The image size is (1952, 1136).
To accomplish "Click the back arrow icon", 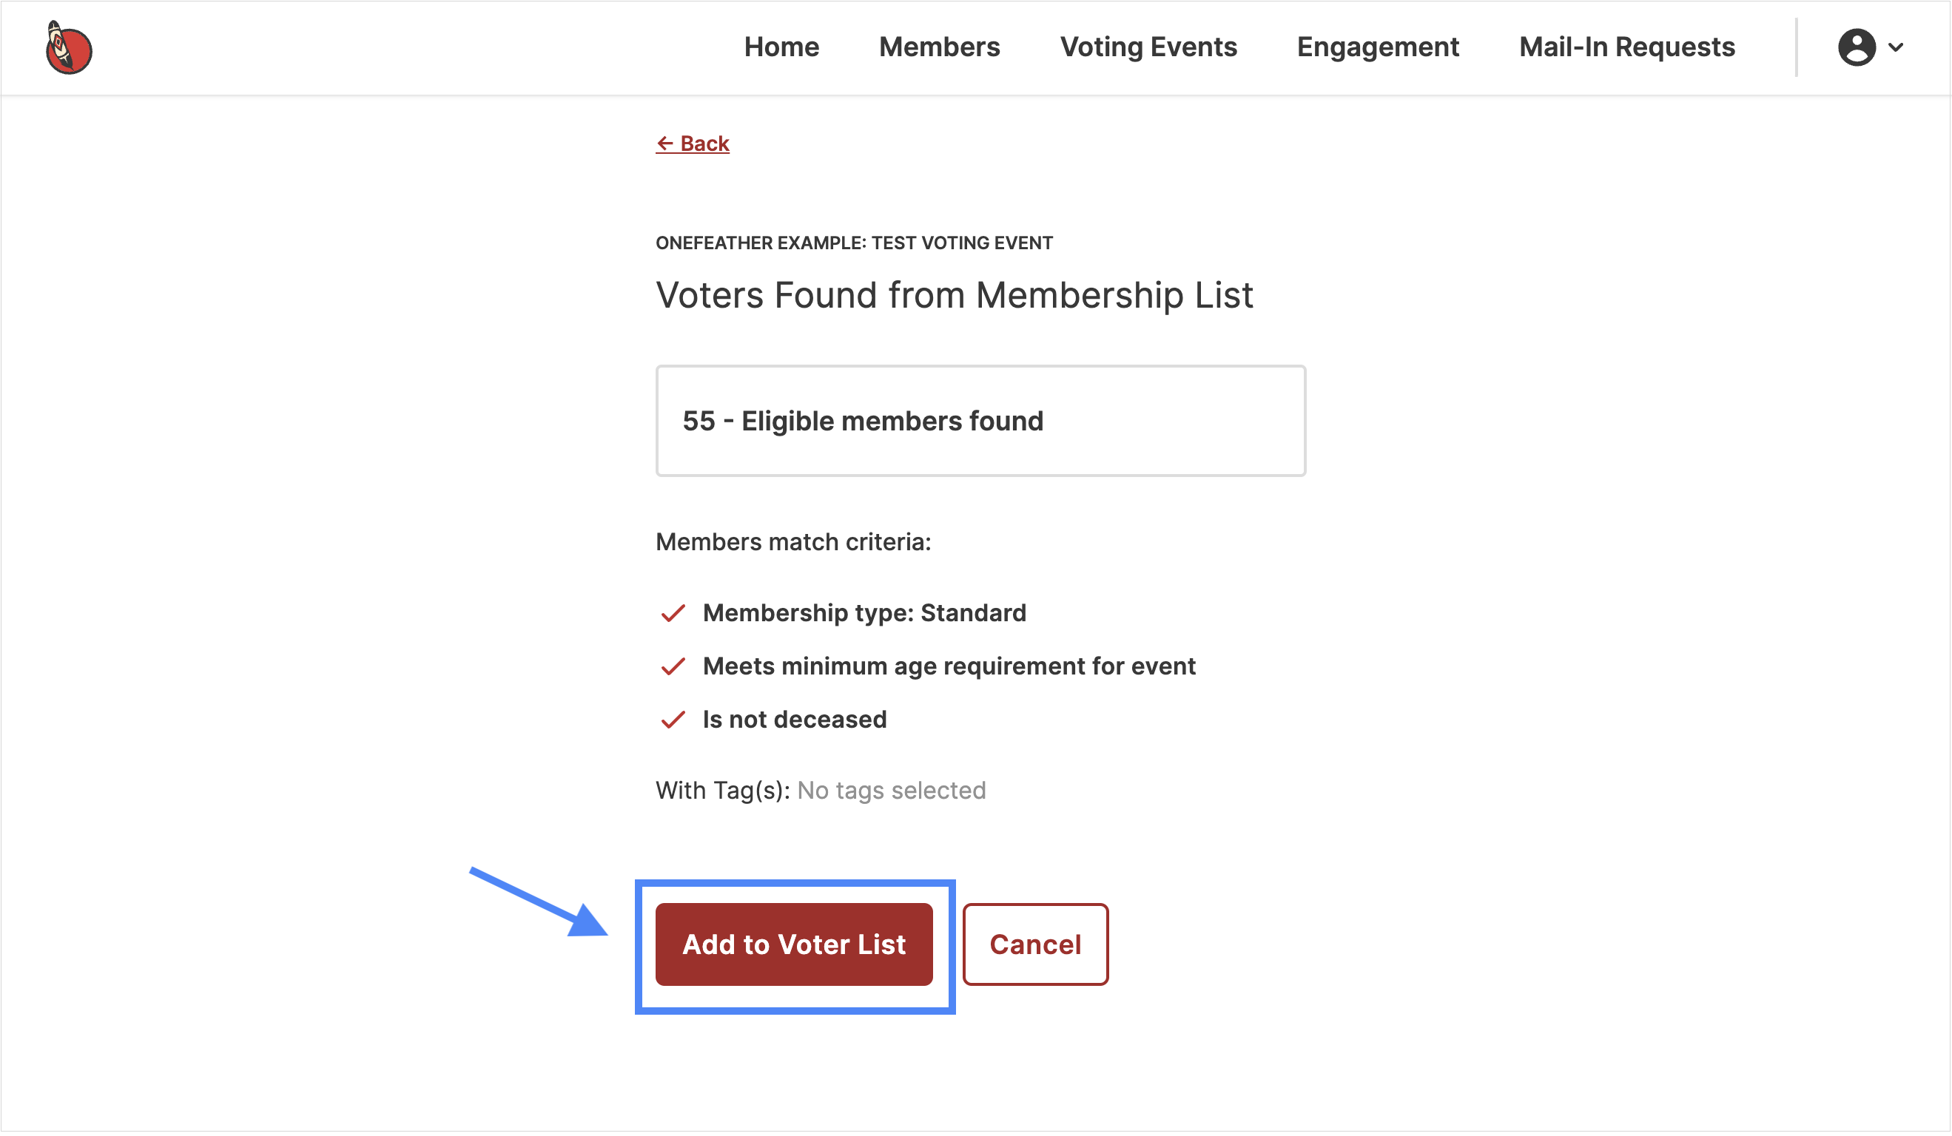I will (664, 143).
